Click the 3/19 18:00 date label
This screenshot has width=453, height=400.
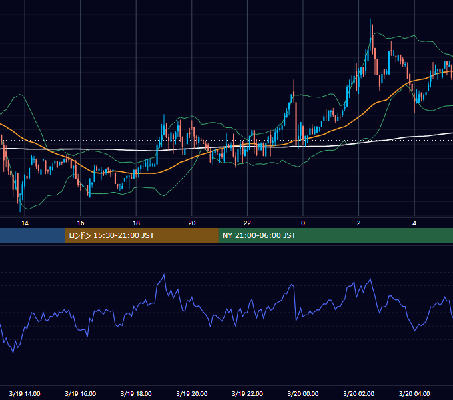[x=136, y=393]
